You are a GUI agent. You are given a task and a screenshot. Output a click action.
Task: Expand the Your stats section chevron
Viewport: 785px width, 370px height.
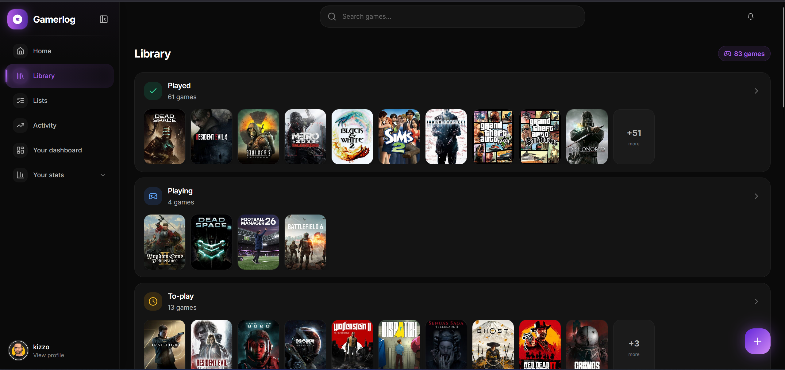102,175
